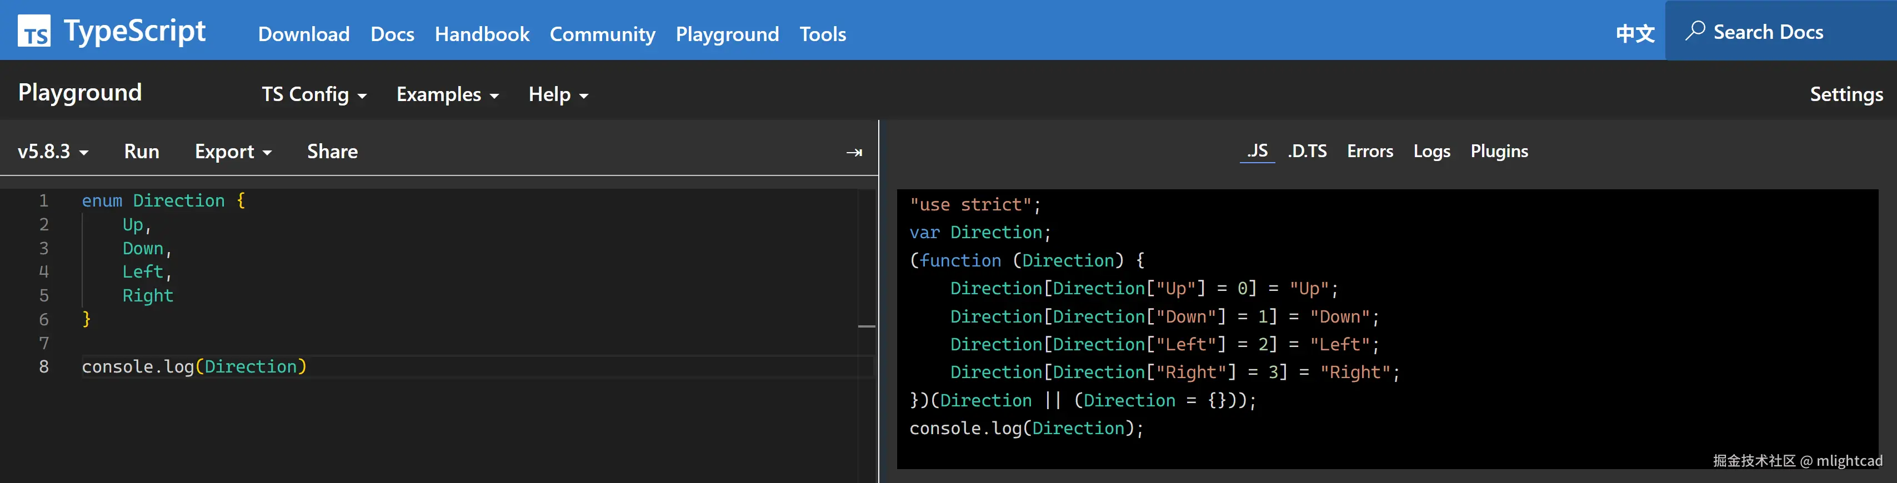Click the Share button
Viewport: 1897px width, 483px height.
coord(332,152)
